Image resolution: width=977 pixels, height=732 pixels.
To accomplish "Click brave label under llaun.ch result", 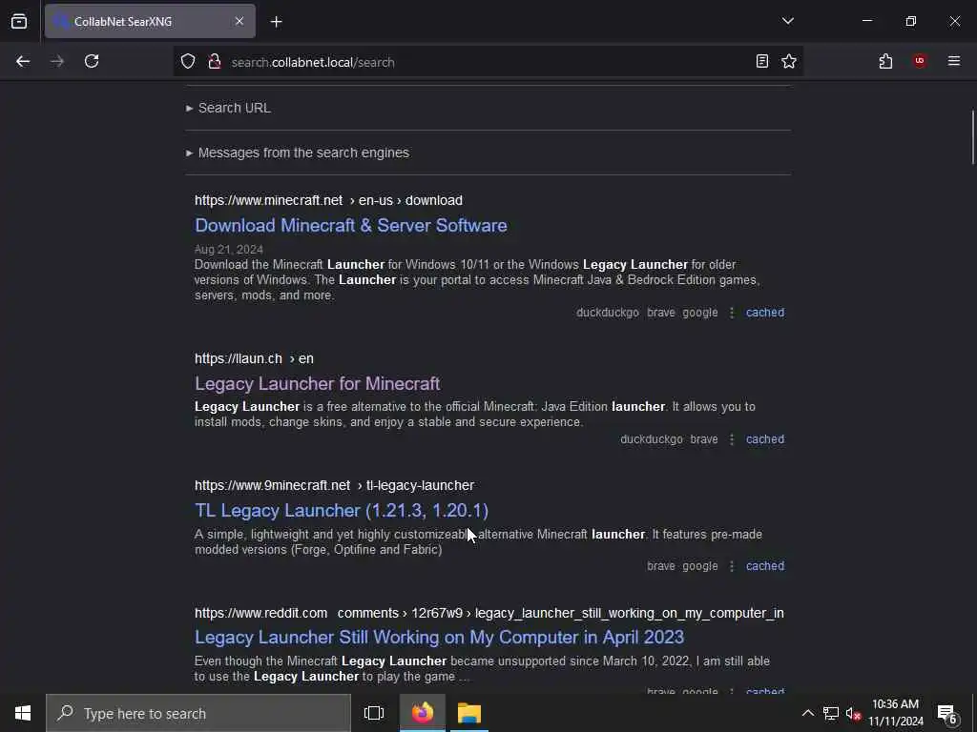I will coord(704,439).
